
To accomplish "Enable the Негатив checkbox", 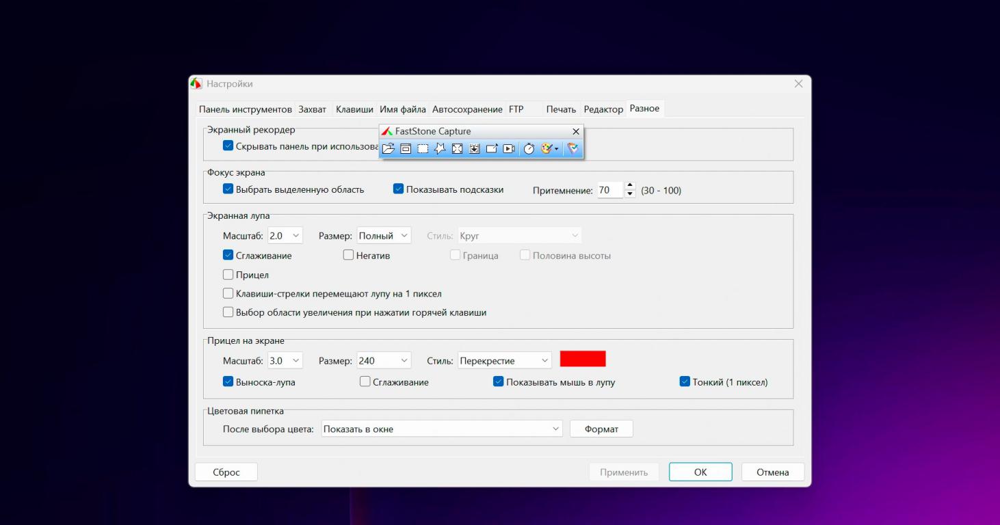I will [x=349, y=256].
